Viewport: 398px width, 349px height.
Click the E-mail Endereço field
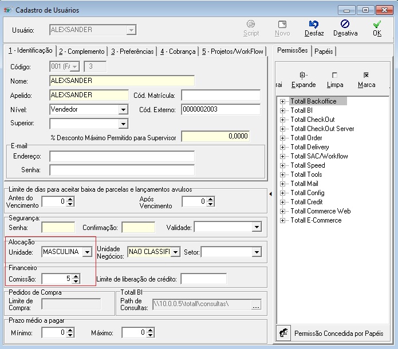[x=122, y=156]
